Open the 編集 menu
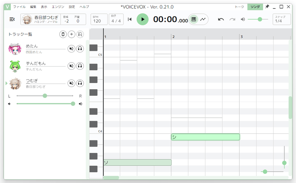The width and height of the screenshot is (296, 183). tap(33, 7)
